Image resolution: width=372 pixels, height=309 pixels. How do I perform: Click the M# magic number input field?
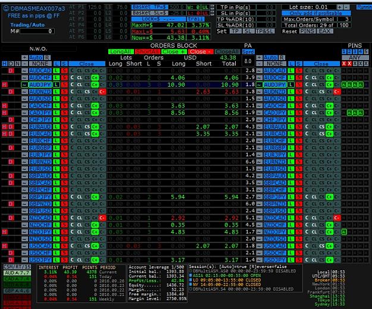[37, 31]
